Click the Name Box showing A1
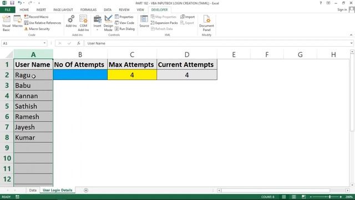This screenshot has height=200, width=355. (22, 43)
